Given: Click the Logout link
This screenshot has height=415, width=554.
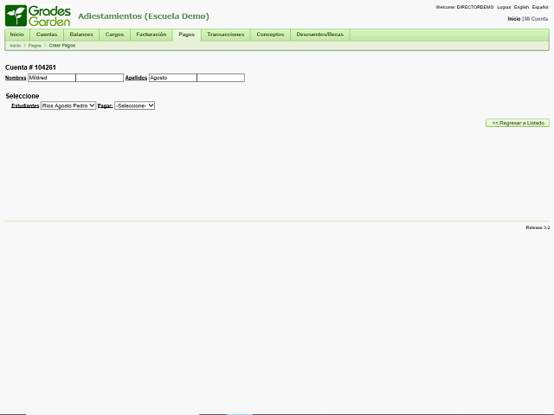Looking at the screenshot, I should click(x=504, y=7).
